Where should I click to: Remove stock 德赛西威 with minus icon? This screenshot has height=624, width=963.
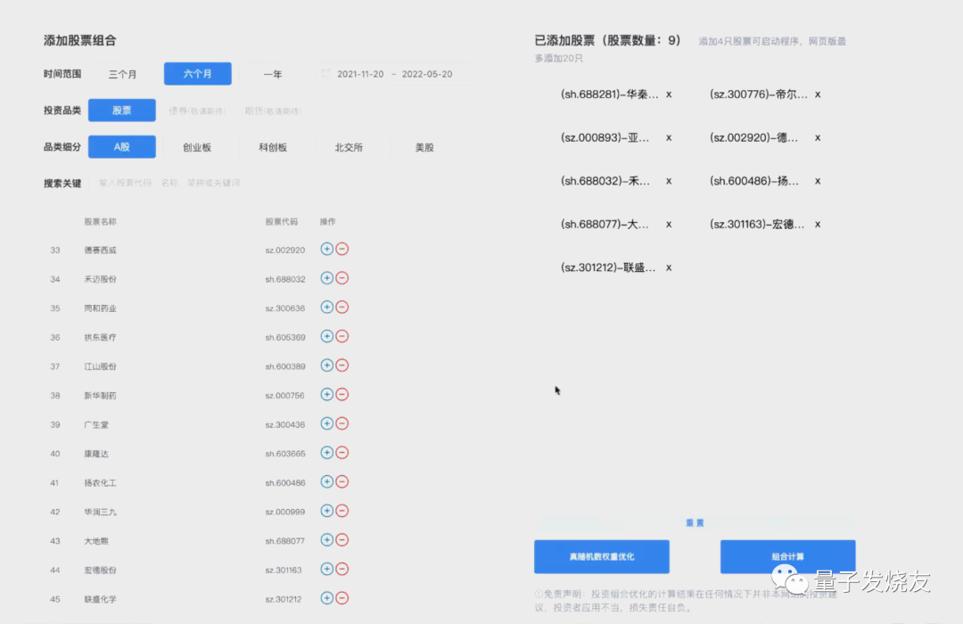click(342, 249)
